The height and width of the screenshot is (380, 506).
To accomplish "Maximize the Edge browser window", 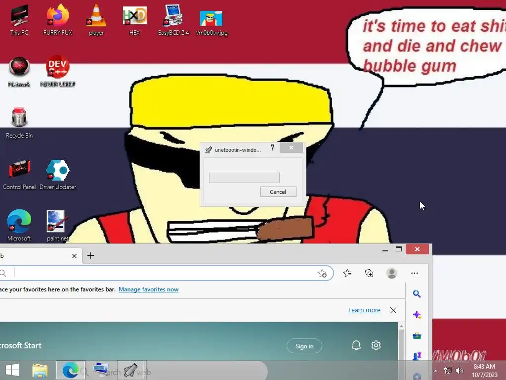I will point(399,249).
